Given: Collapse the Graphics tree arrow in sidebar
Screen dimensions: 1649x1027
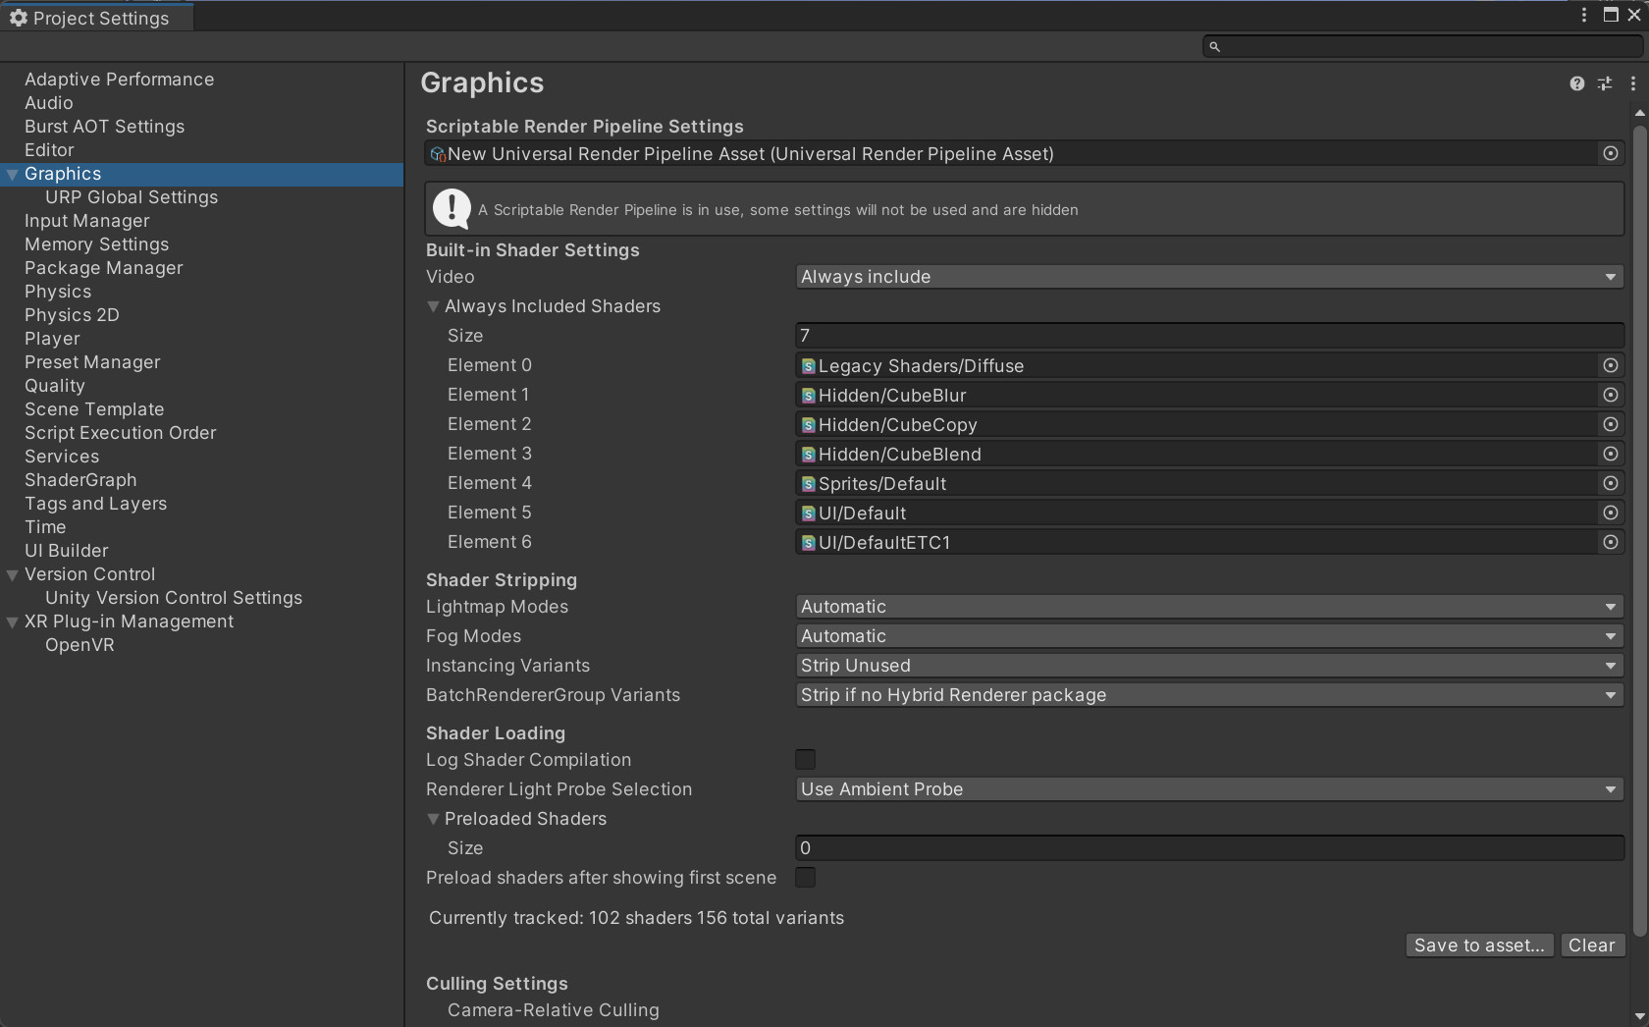Looking at the screenshot, I should [x=13, y=175].
